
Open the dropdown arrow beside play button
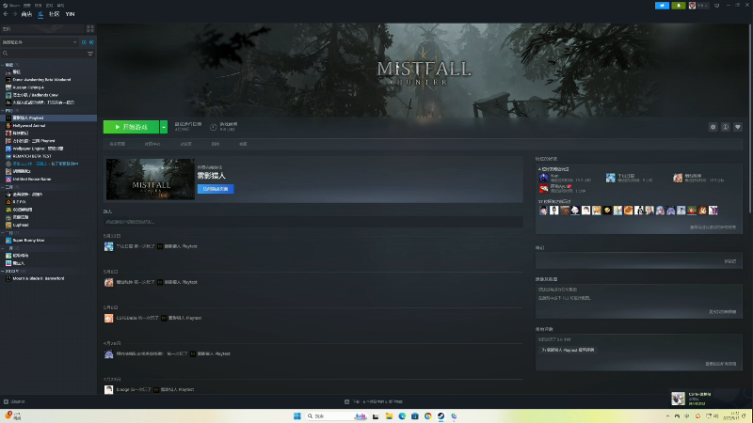tap(164, 127)
